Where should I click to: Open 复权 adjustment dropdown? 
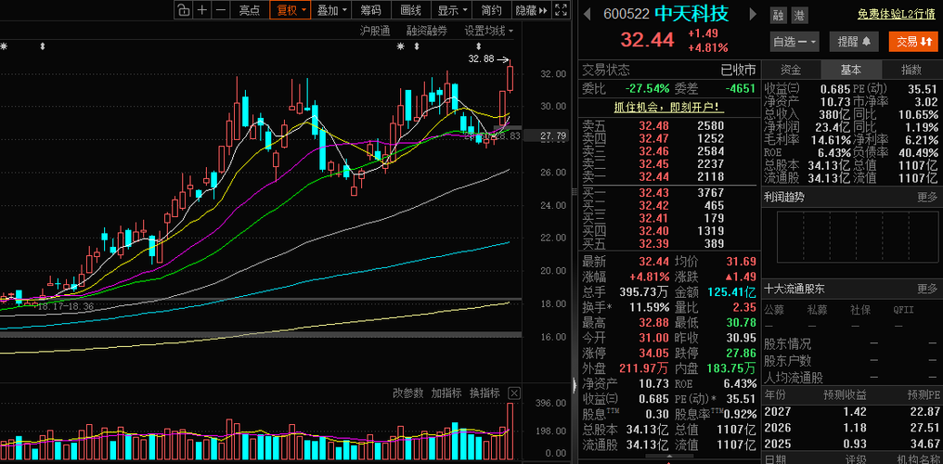[291, 9]
